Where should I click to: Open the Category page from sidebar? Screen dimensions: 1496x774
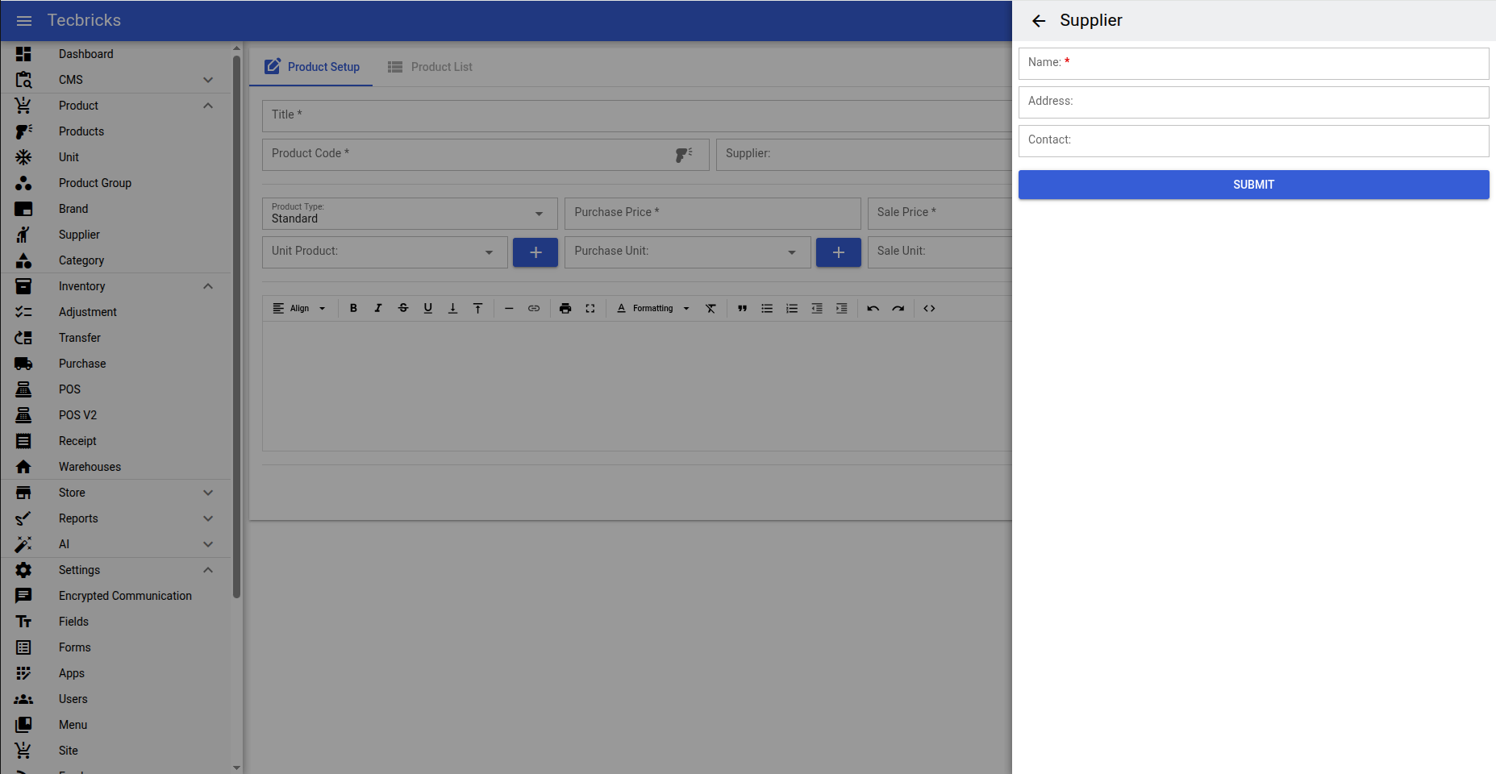pyautogui.click(x=115, y=260)
